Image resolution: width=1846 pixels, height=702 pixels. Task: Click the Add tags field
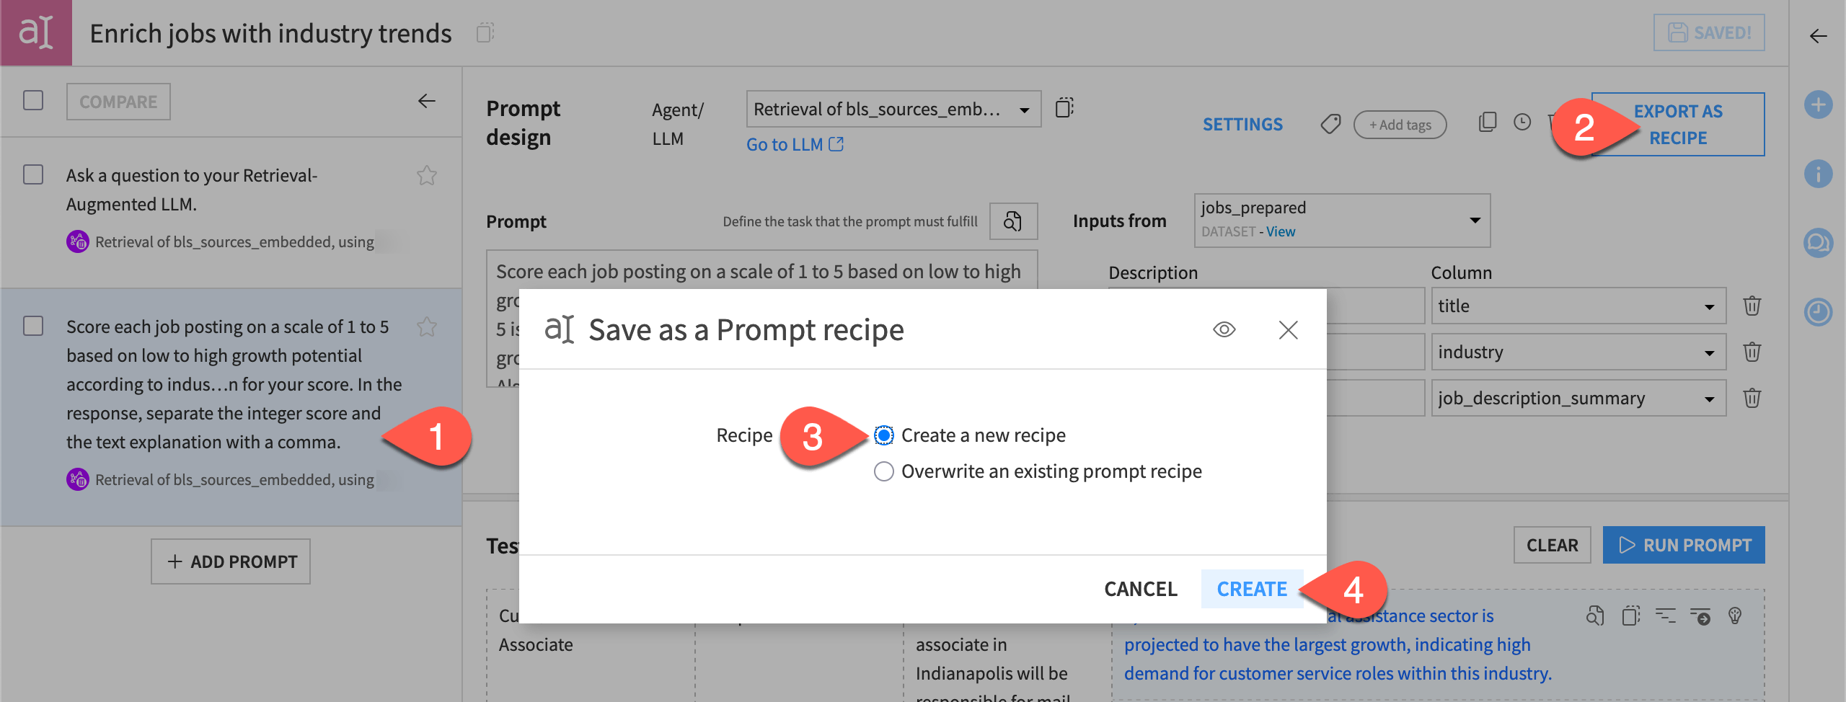coord(1399,124)
